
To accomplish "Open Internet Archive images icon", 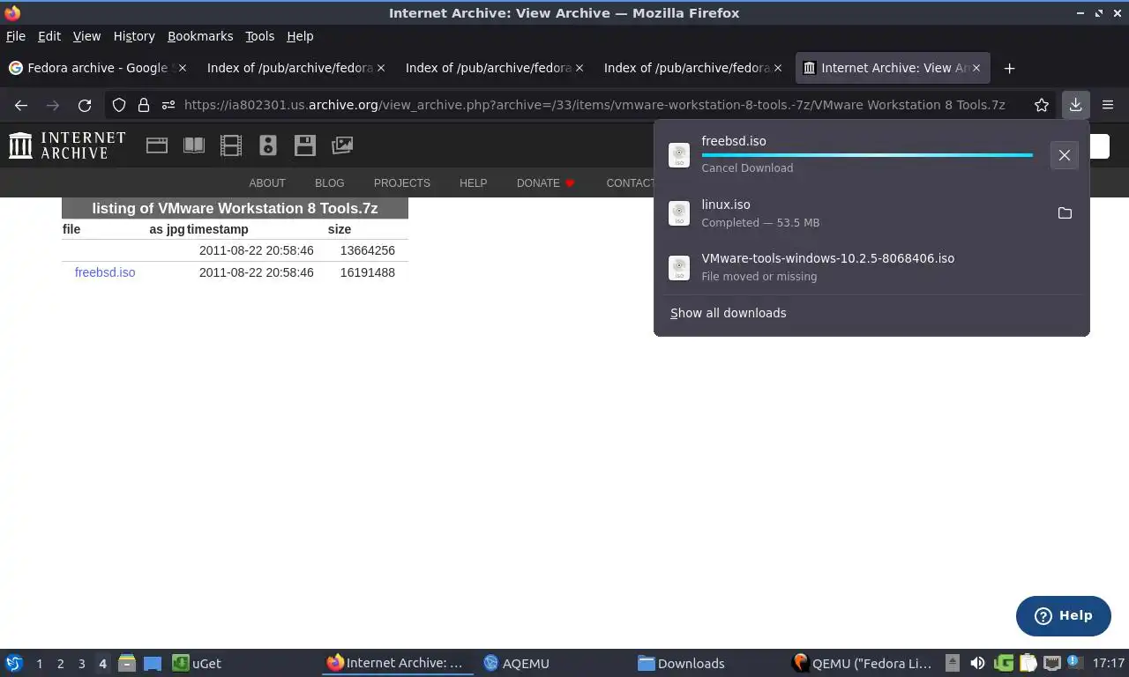I will [342, 145].
